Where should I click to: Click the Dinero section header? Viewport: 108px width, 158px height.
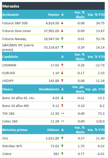tap(7, 89)
